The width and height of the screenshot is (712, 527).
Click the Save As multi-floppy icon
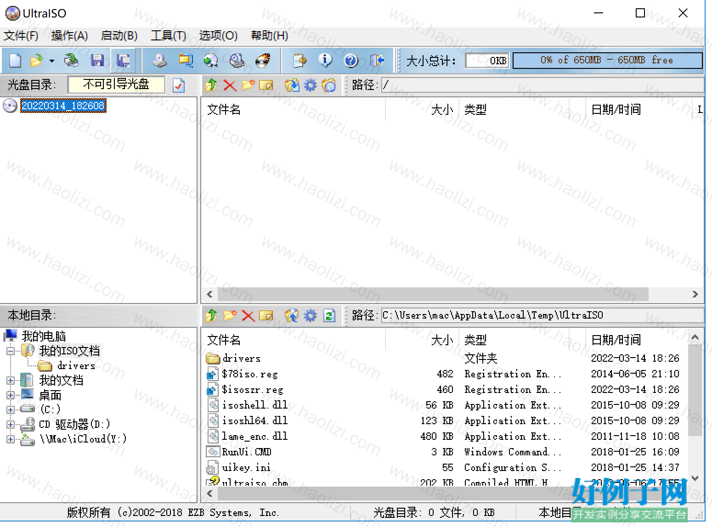point(123,60)
